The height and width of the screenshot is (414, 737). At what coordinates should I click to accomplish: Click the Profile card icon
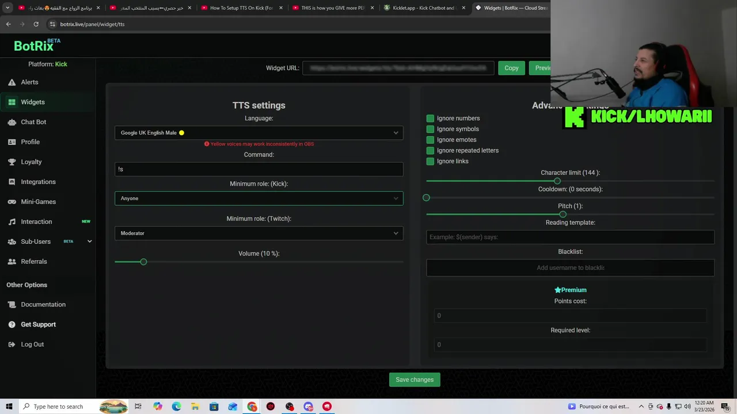(x=12, y=142)
